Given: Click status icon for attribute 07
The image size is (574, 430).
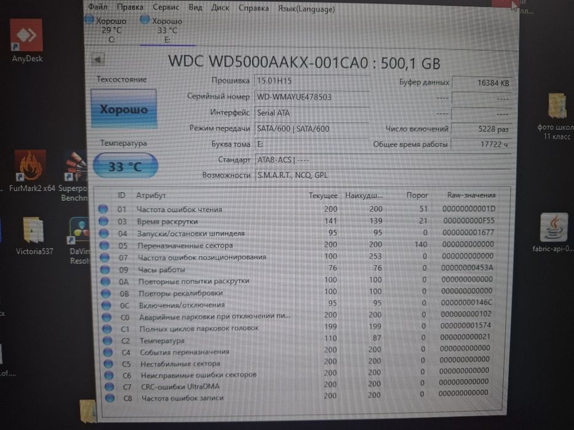Looking at the screenshot, I should pos(105,257).
